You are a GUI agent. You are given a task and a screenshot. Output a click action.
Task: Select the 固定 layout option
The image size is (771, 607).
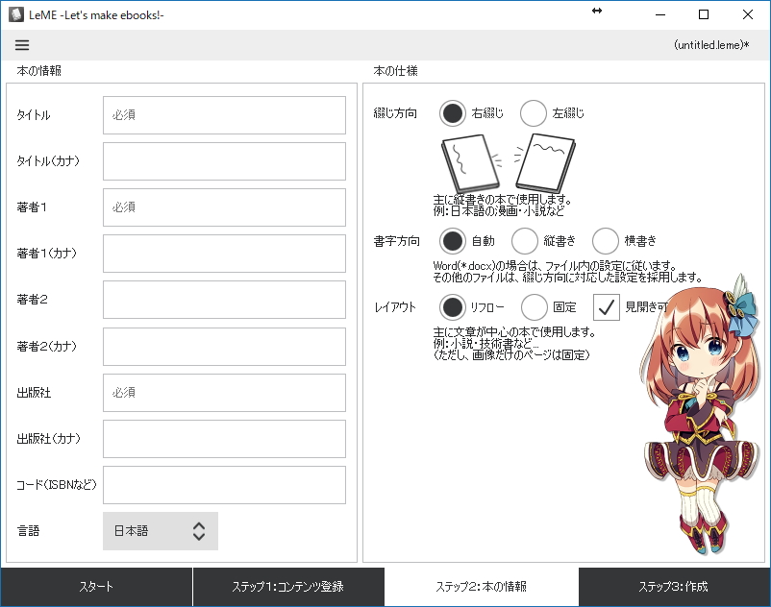535,307
